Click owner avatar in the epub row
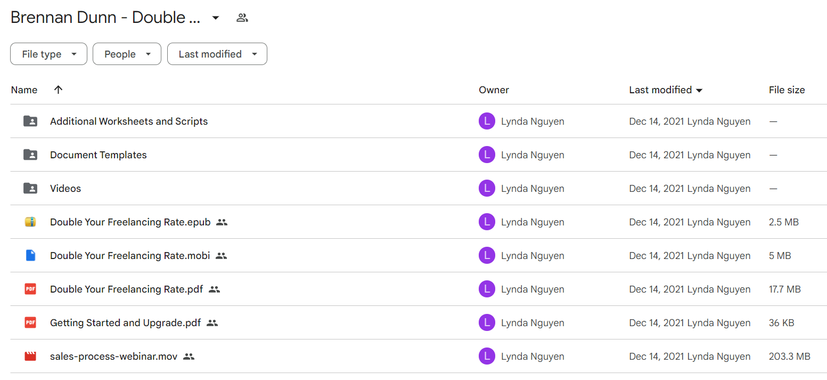 point(487,222)
